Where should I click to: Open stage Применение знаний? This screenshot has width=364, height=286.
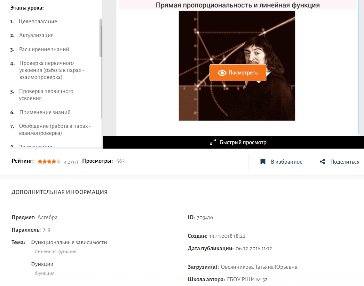coord(45,112)
